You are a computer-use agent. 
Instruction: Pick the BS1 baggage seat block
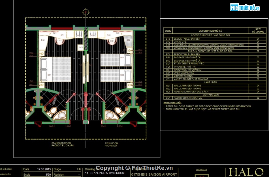click(43, 40)
